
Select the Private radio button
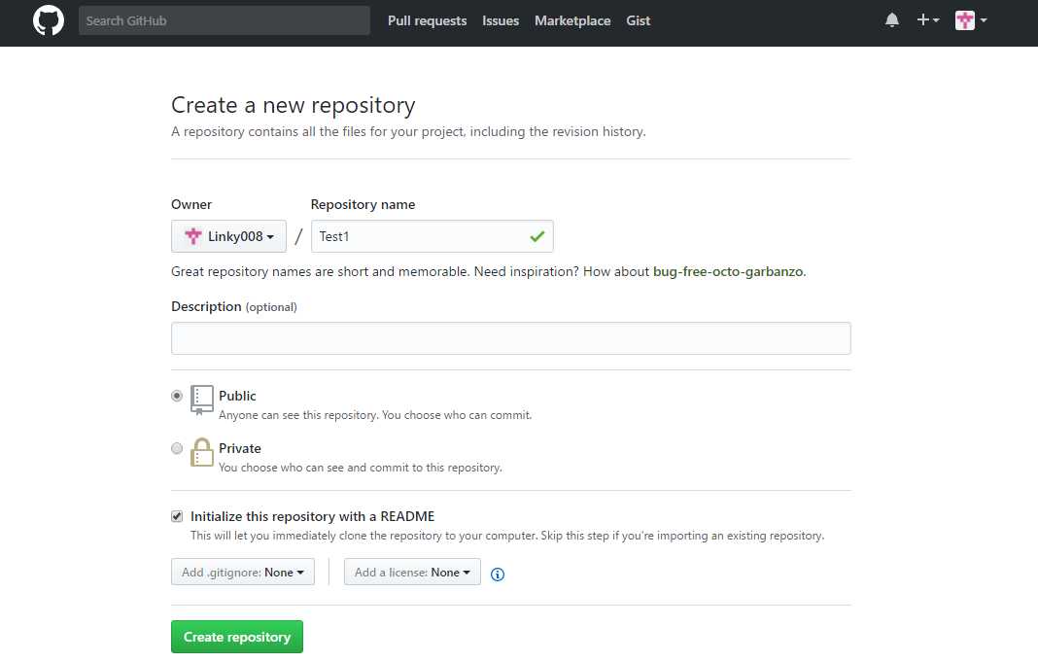177,448
